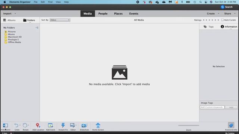This screenshot has width=239, height=134.
Task: Expand the Share dropdown arrow
Action: pos(235,13)
